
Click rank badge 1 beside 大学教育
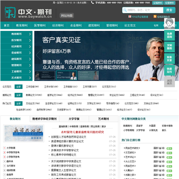(4, 148)
